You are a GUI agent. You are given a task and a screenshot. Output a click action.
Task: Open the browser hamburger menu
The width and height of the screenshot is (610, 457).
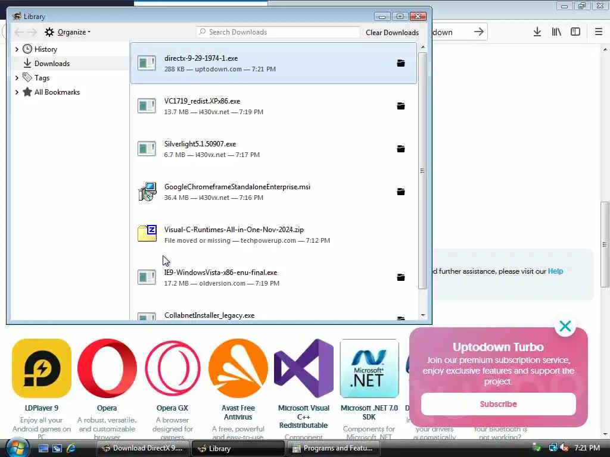[x=599, y=32]
